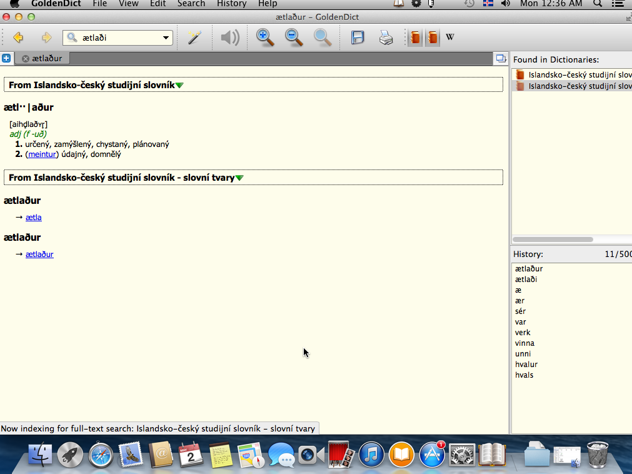This screenshot has height=474, width=632.
Task: Open the search word dropdown arrow
Action: click(166, 38)
